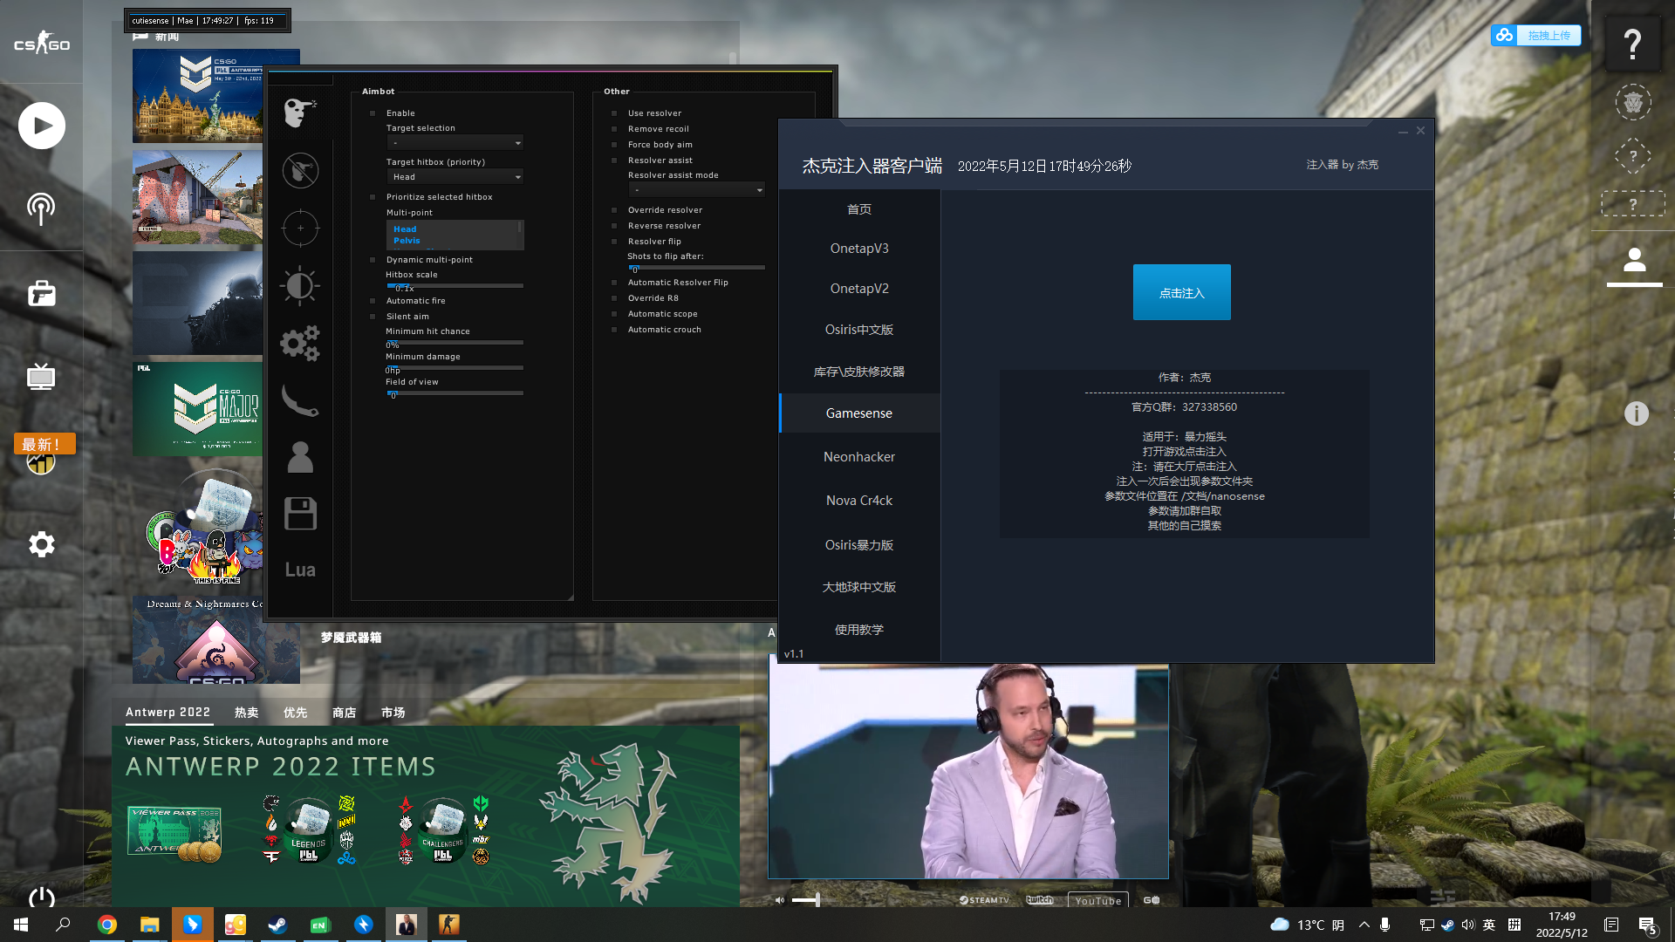Toggle Automatic fire checkbox
Viewport: 1675px width, 942px height.
(373, 301)
